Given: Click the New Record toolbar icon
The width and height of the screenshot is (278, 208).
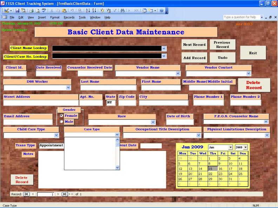Looking at the screenshot, I should (x=130, y=11).
